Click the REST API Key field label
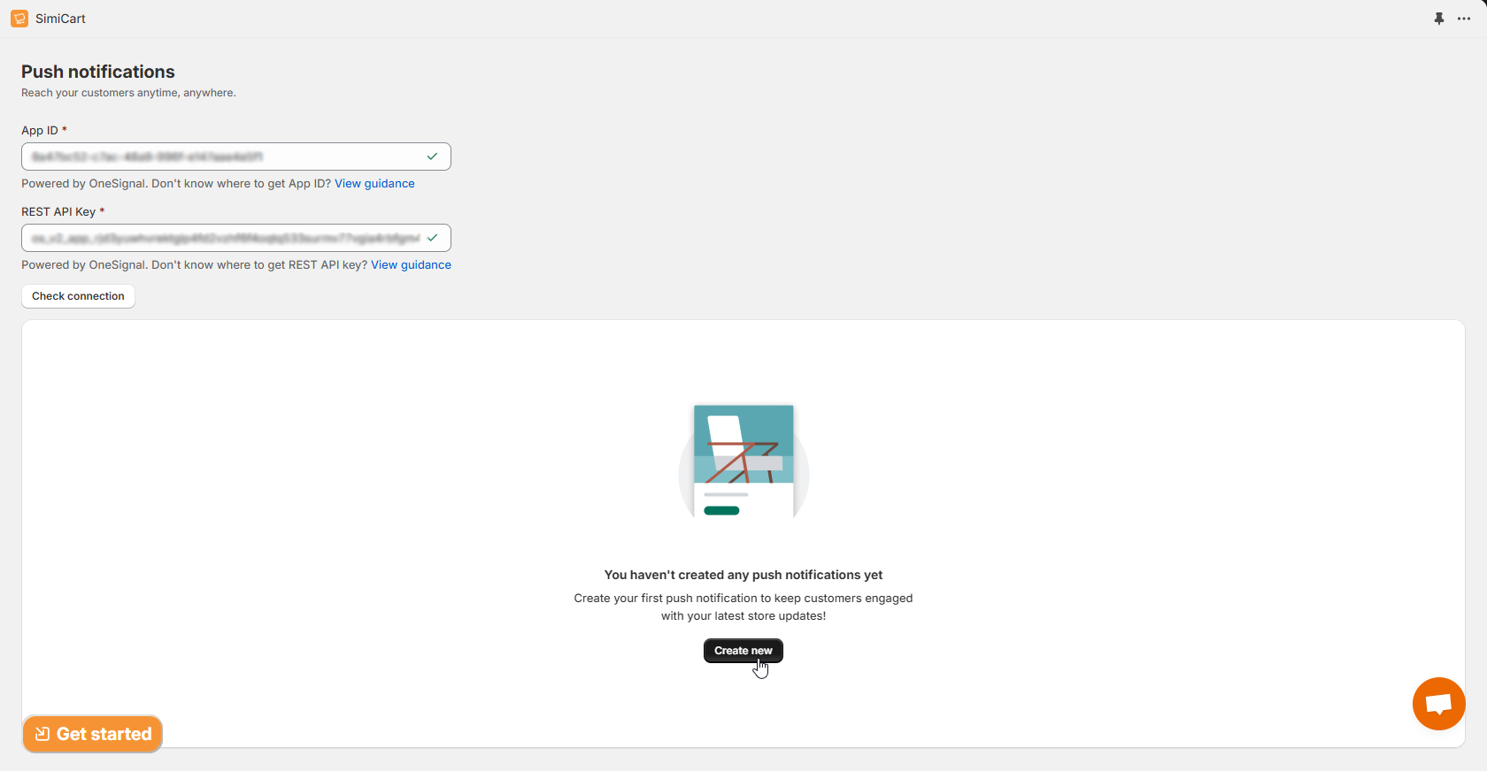This screenshot has height=771, width=1487. click(58, 212)
